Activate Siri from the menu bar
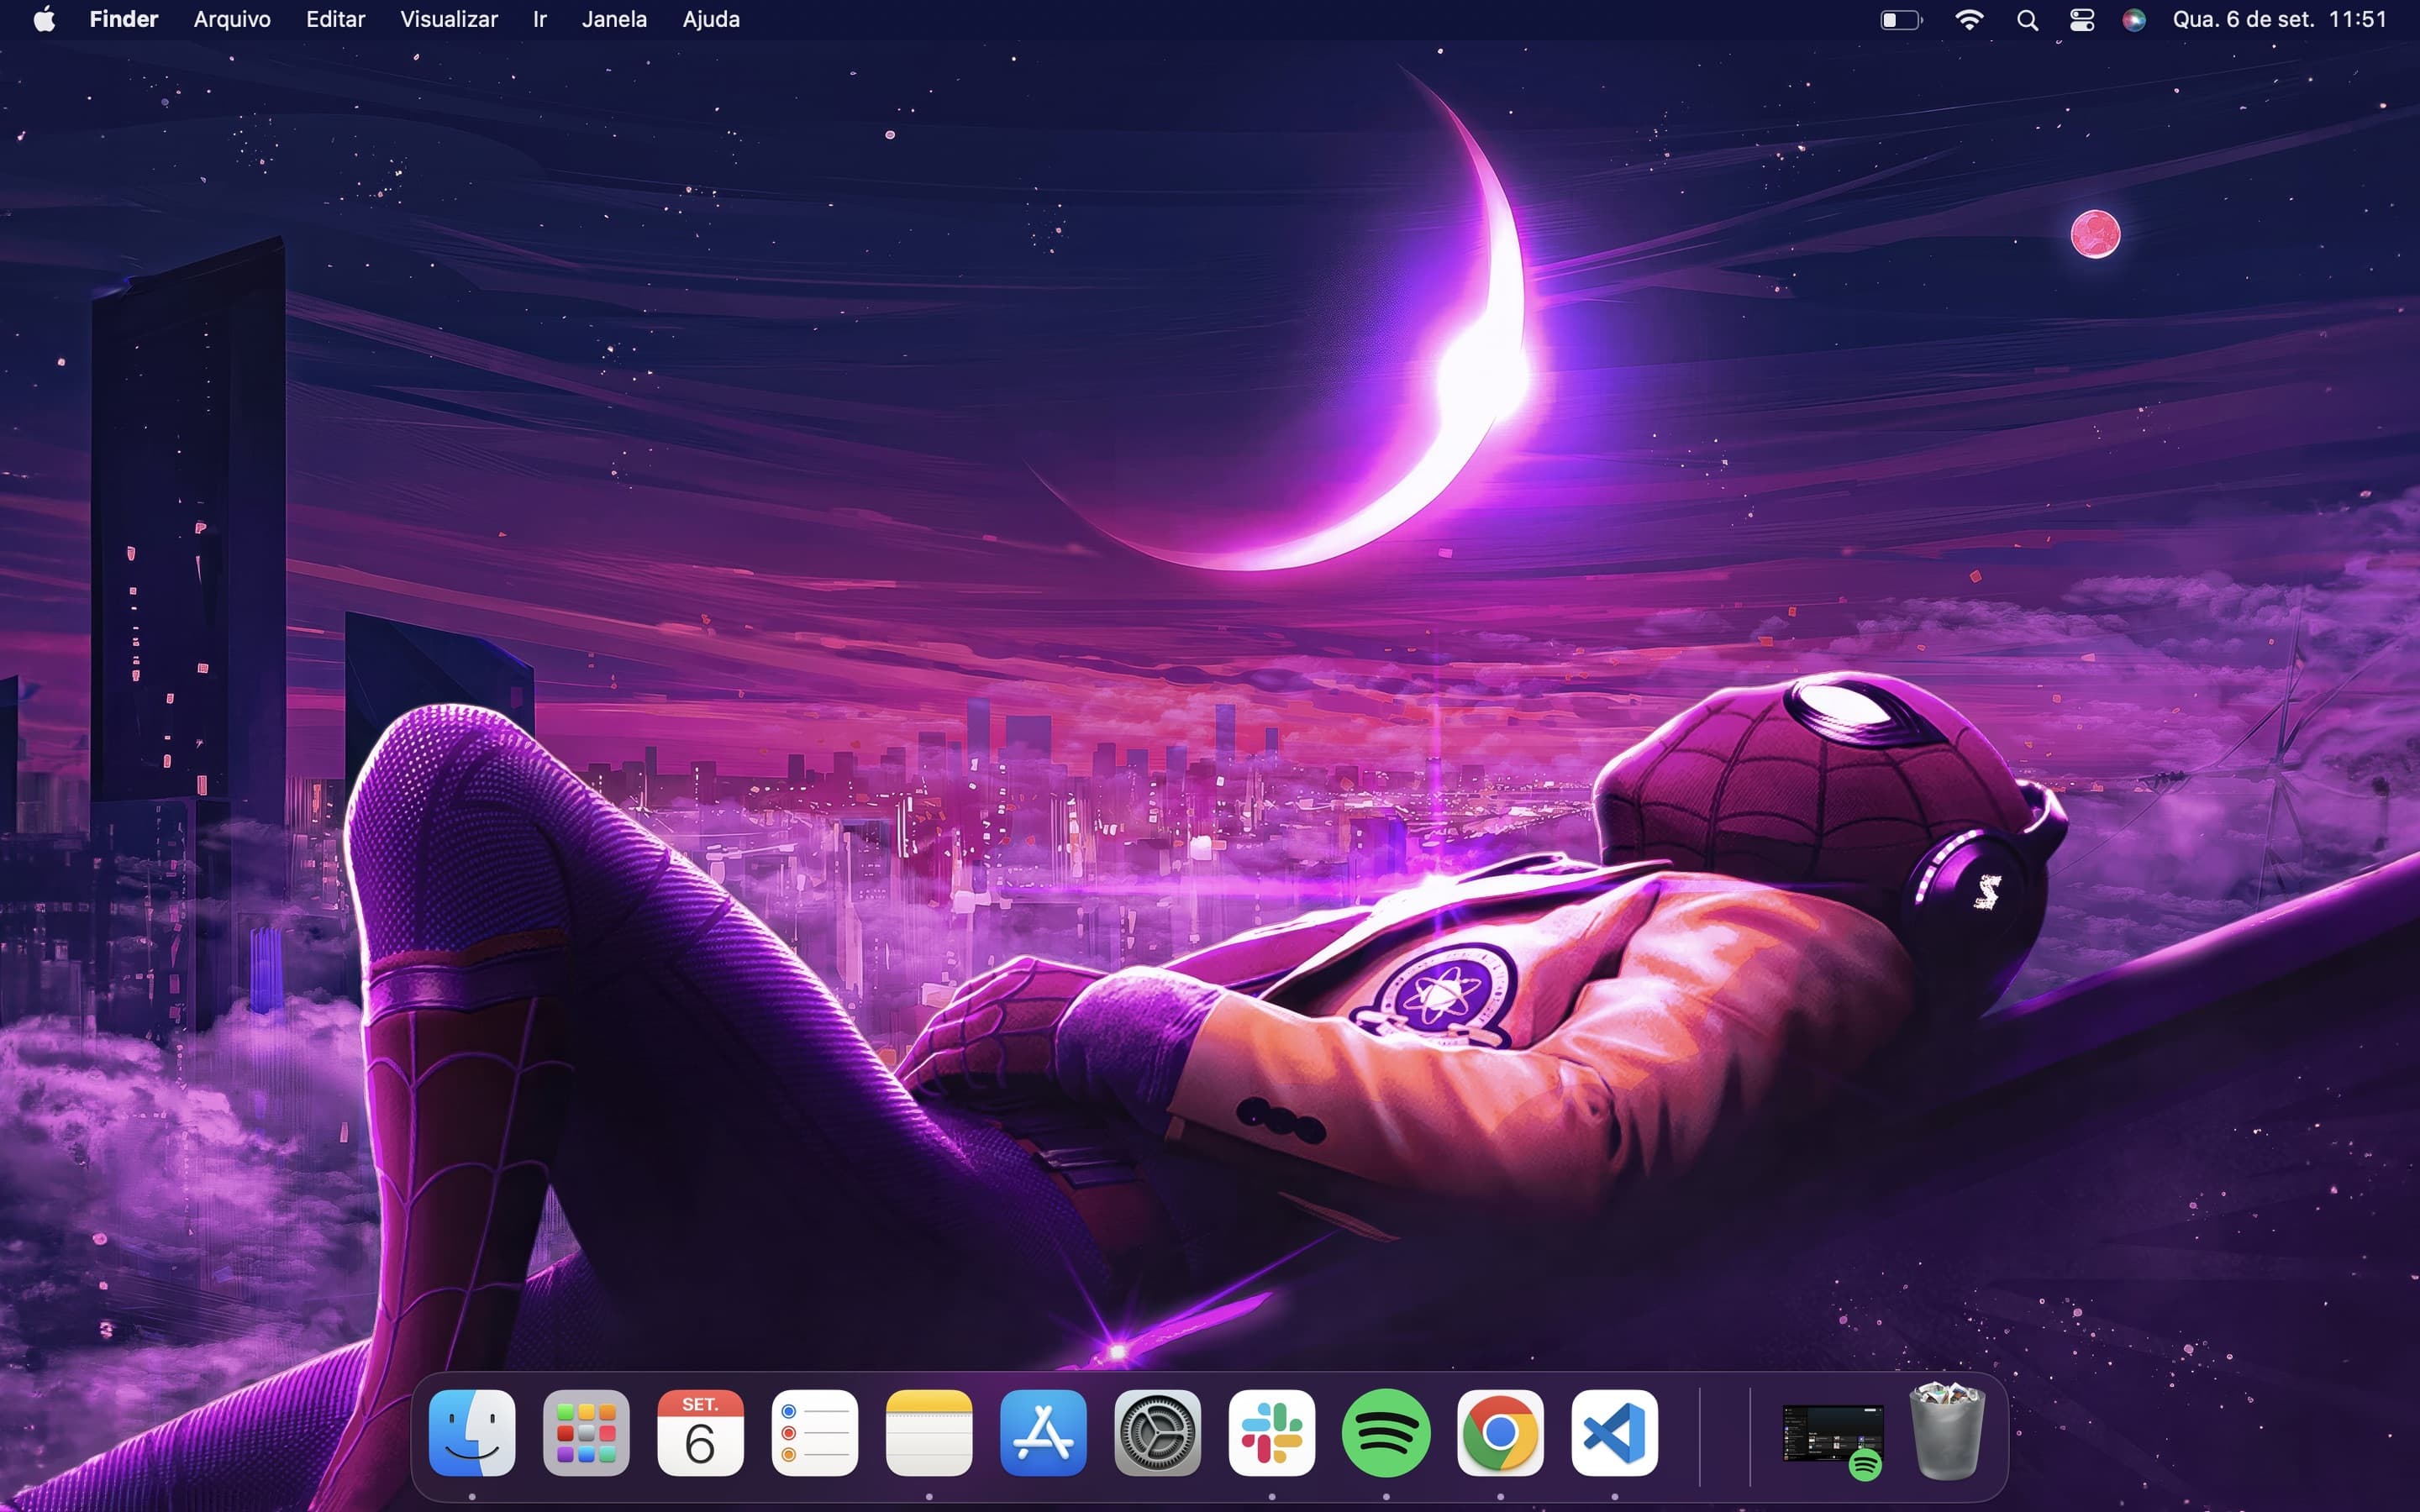The image size is (2420, 1512). (2136, 19)
